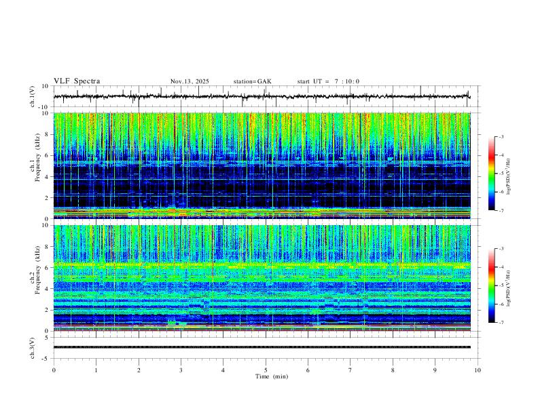Select the "start UT = 7 :10: 0" text
Screen dimensions: 538x415
point(328,81)
